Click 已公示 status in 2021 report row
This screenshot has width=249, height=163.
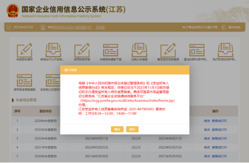tap(136, 147)
